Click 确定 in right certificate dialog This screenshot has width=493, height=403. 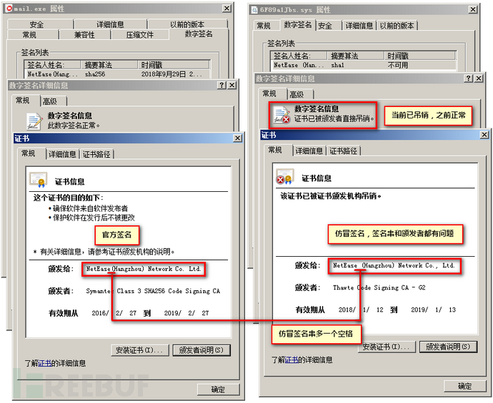(x=465, y=387)
